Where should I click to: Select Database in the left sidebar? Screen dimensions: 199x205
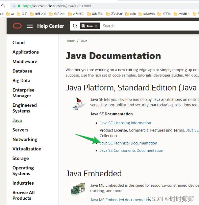click(22, 71)
